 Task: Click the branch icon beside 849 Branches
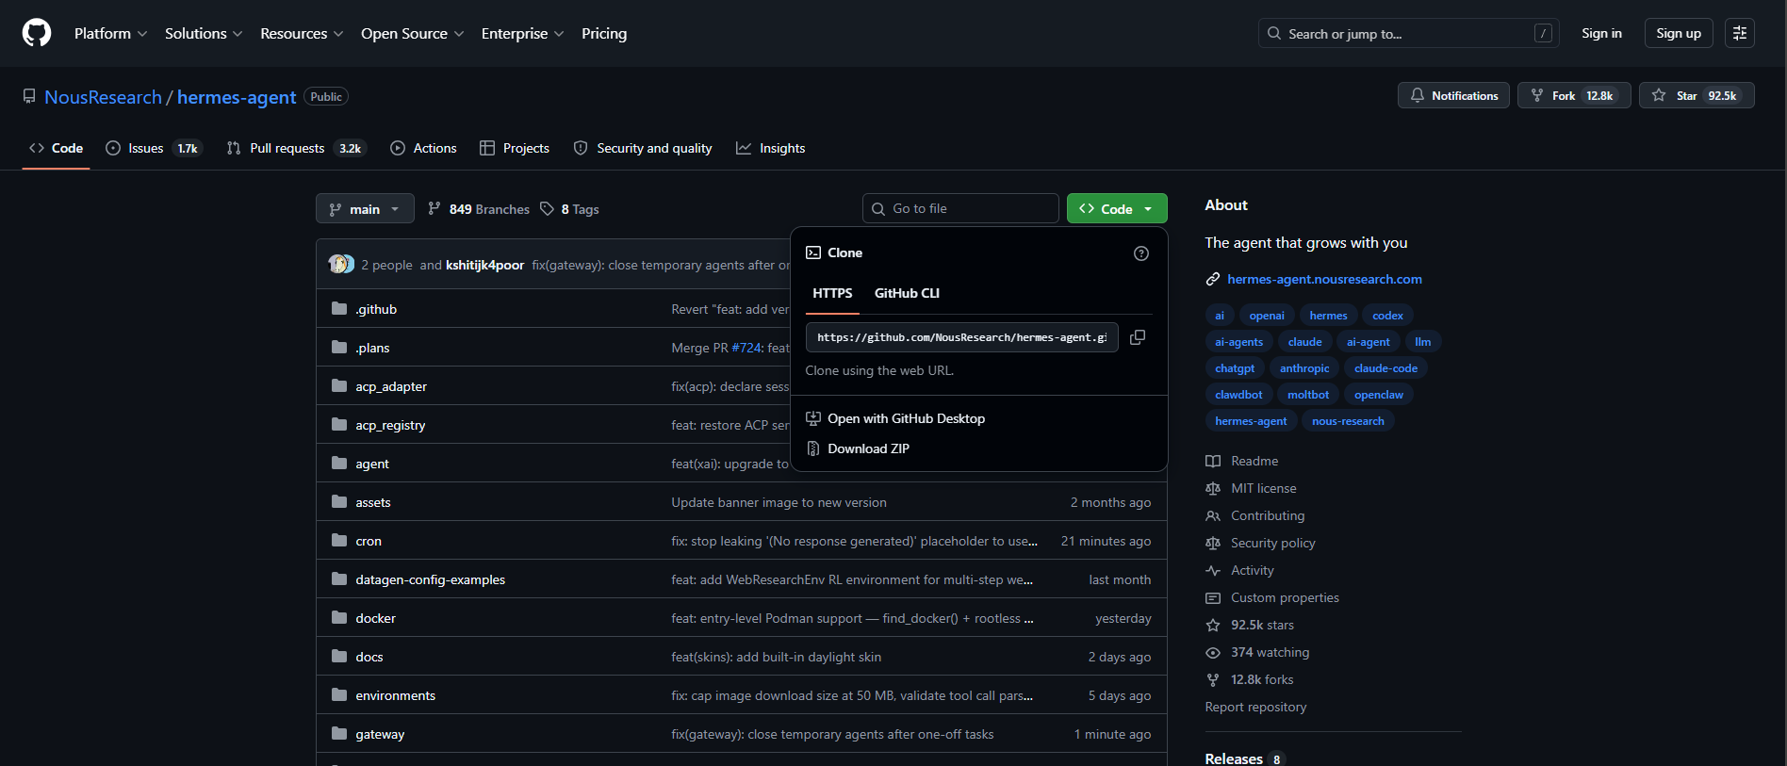[x=434, y=209]
